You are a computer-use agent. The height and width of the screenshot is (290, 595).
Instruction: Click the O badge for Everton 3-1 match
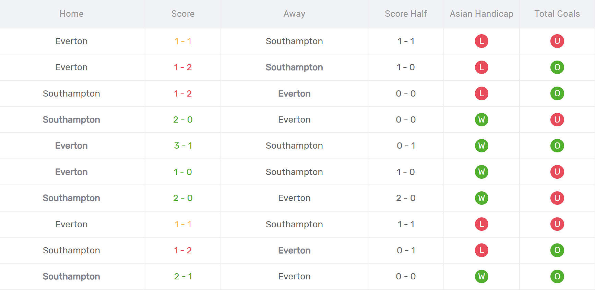pos(557,146)
